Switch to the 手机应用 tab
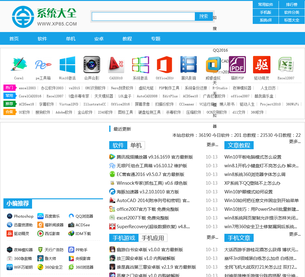The image size is (305, 277). click(153, 238)
